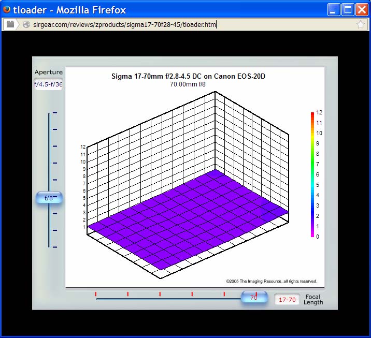Viewport: 371px width, 338px height.
Task: Click the purple blur surface in the 3D chart
Action: [x=187, y=220]
